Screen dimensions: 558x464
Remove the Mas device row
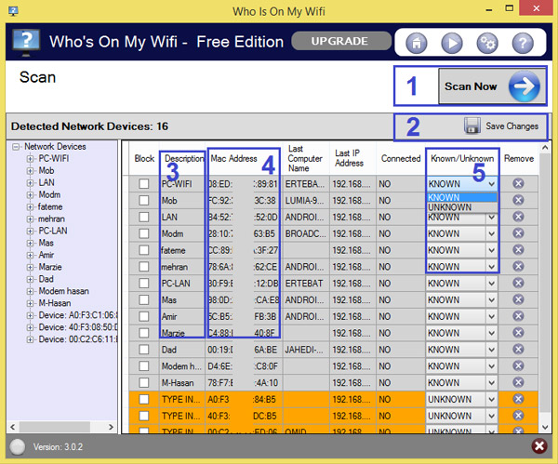point(518,299)
